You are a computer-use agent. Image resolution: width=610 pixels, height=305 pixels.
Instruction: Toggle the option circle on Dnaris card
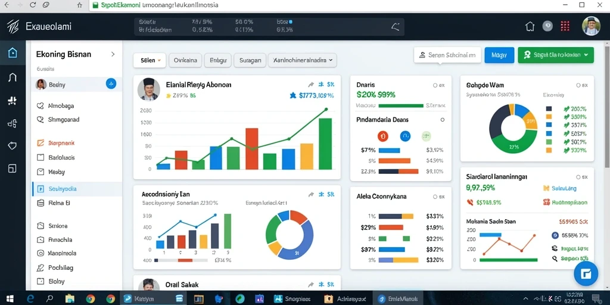coord(435,85)
